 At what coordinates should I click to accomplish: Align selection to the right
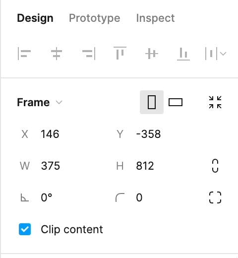(89, 54)
